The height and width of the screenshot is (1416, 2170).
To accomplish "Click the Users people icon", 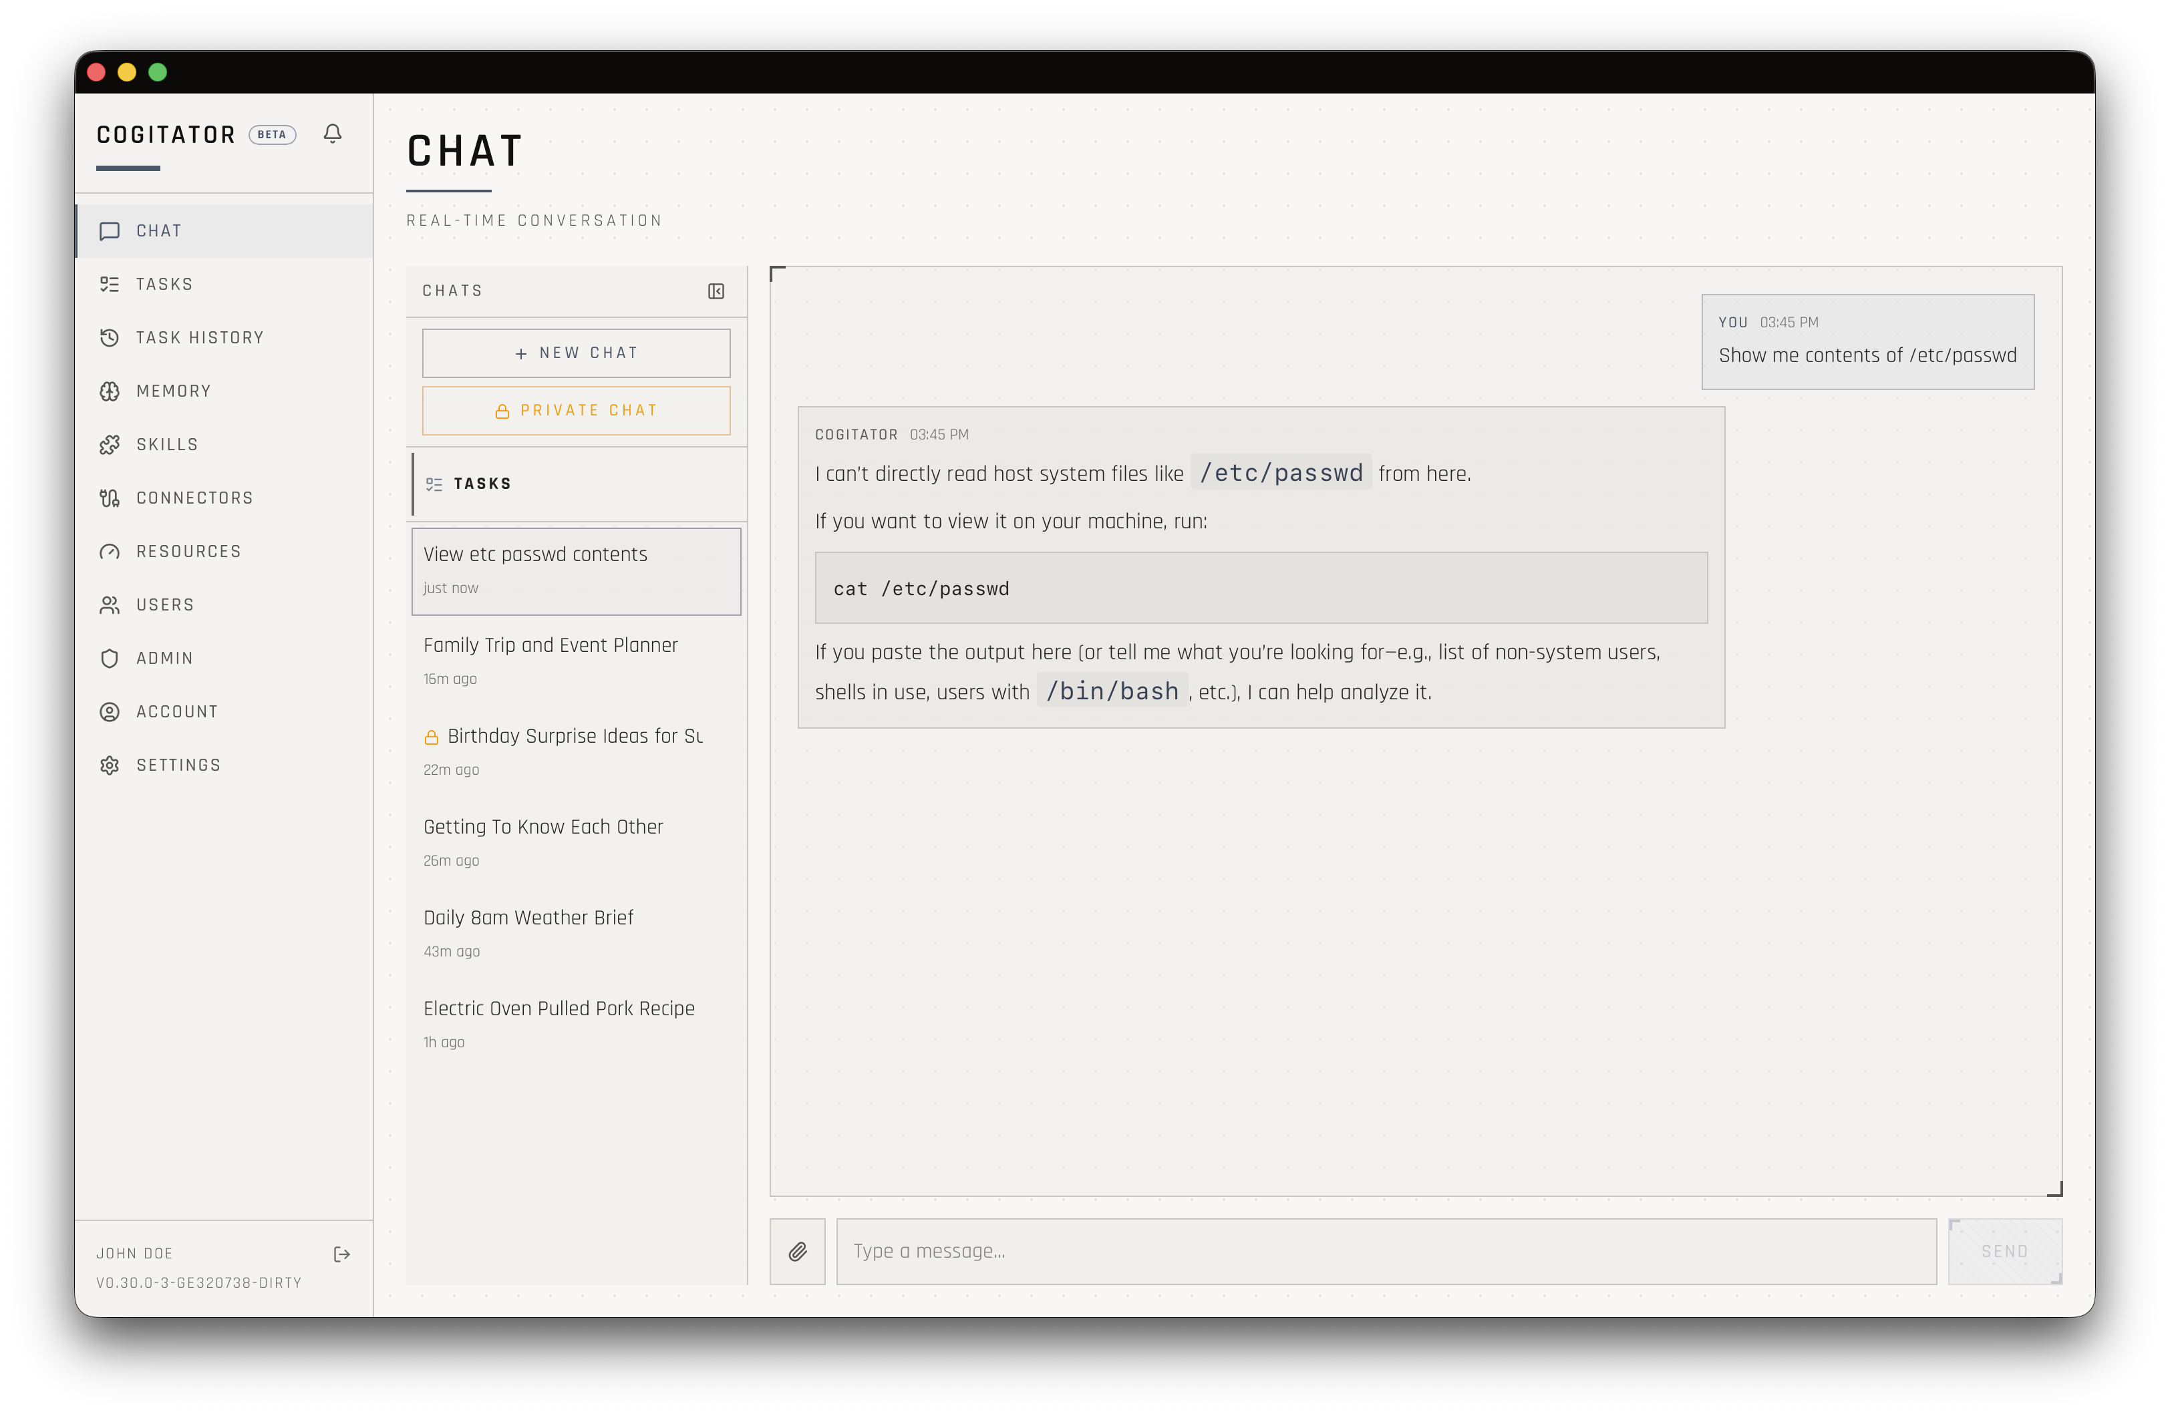I will pyautogui.click(x=110, y=604).
